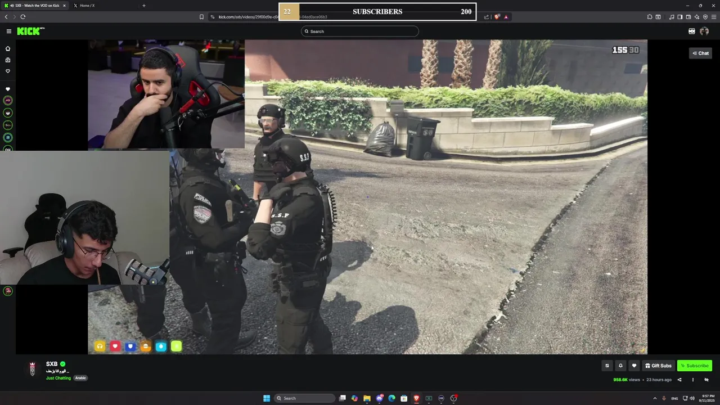
Task: Toggle the browser sidebar panel
Action: [x=680, y=17]
